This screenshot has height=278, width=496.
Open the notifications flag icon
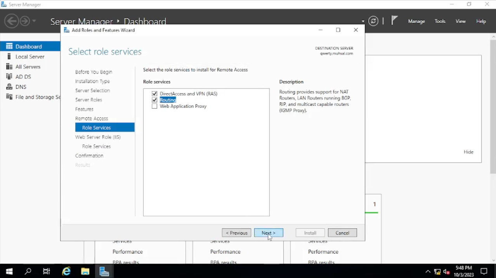pos(394,21)
